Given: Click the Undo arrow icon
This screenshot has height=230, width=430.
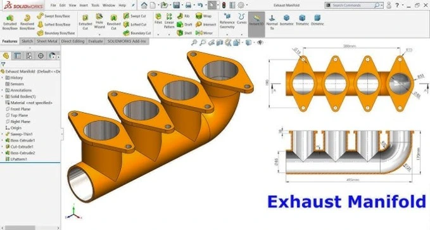Looking at the screenshot, I should click(200, 5).
